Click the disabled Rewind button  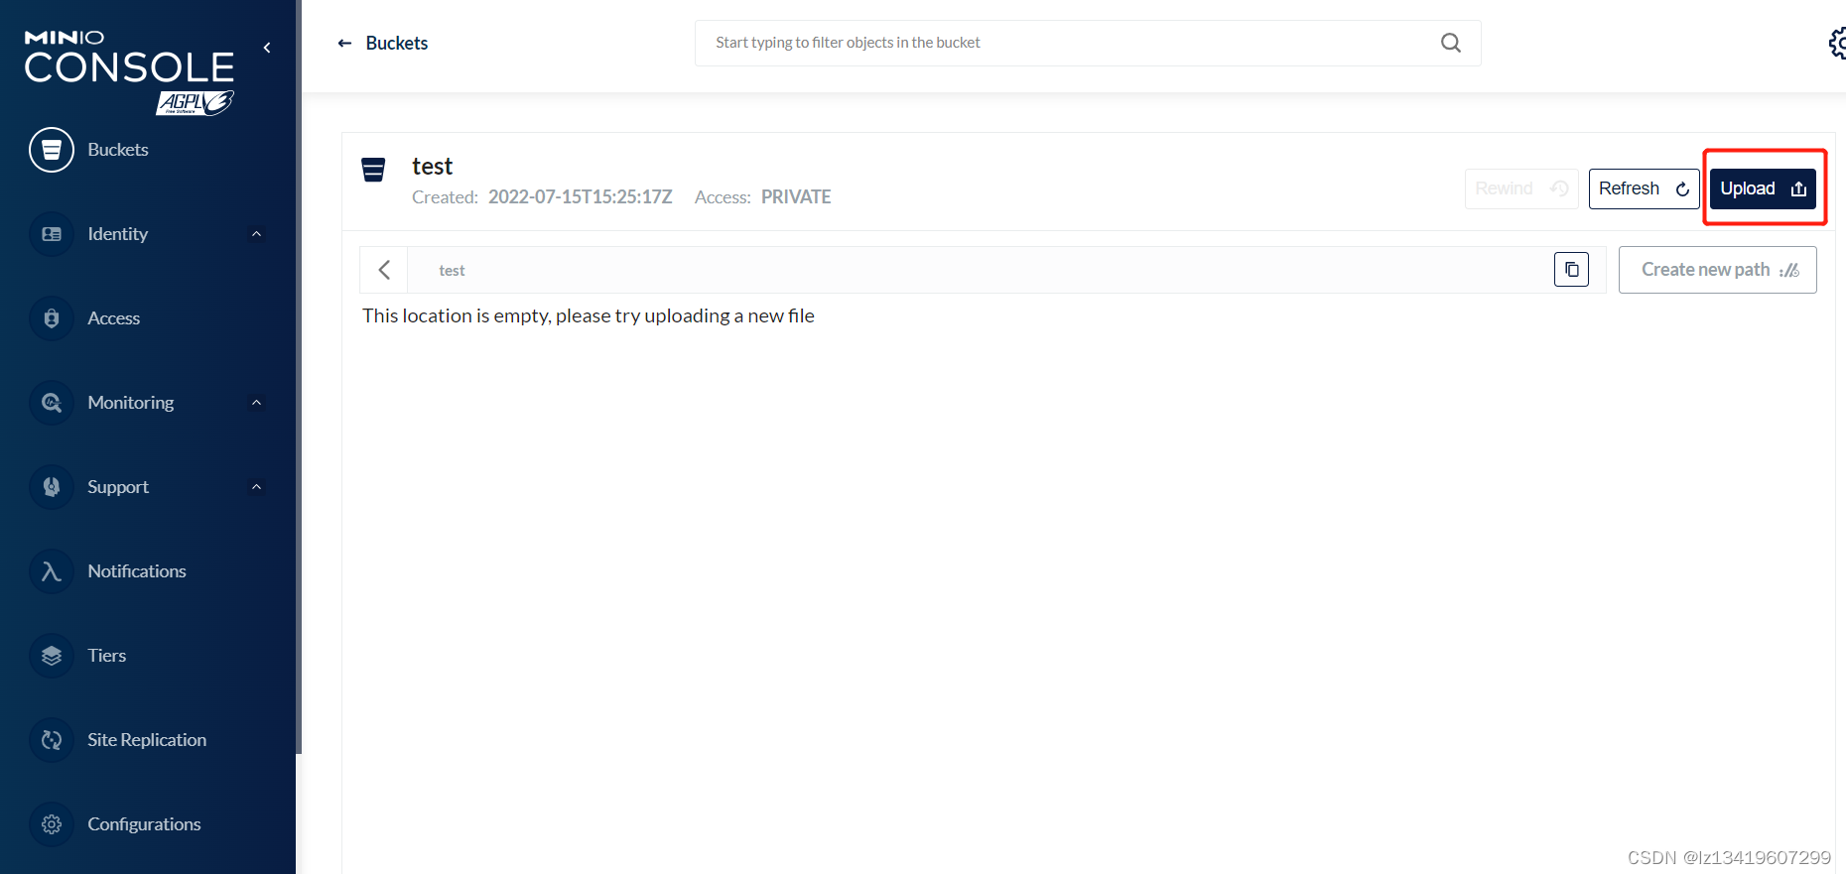1520,188
